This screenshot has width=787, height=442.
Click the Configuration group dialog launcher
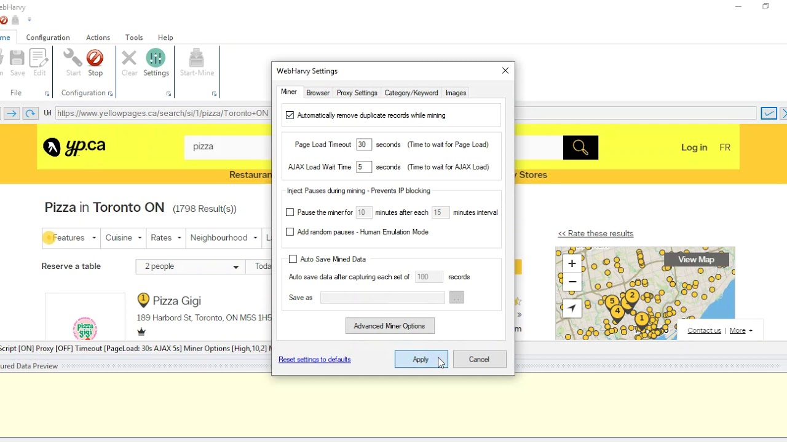111,94
